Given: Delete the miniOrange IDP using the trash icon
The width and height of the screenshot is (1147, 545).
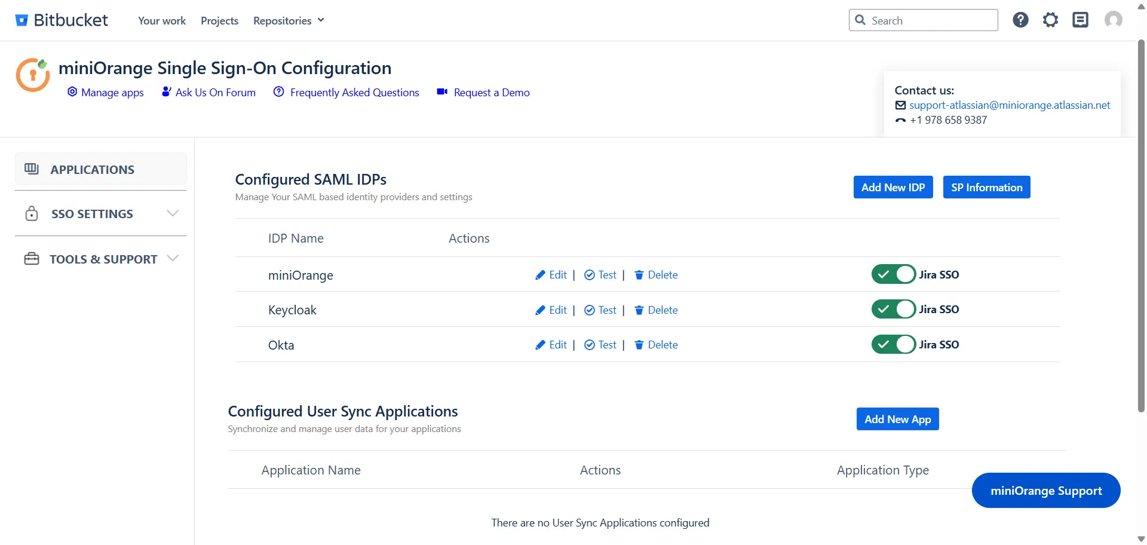Looking at the screenshot, I should pyautogui.click(x=639, y=275).
